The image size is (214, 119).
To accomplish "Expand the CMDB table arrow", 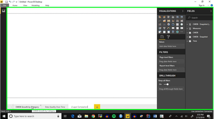I will click(x=187, y=33).
